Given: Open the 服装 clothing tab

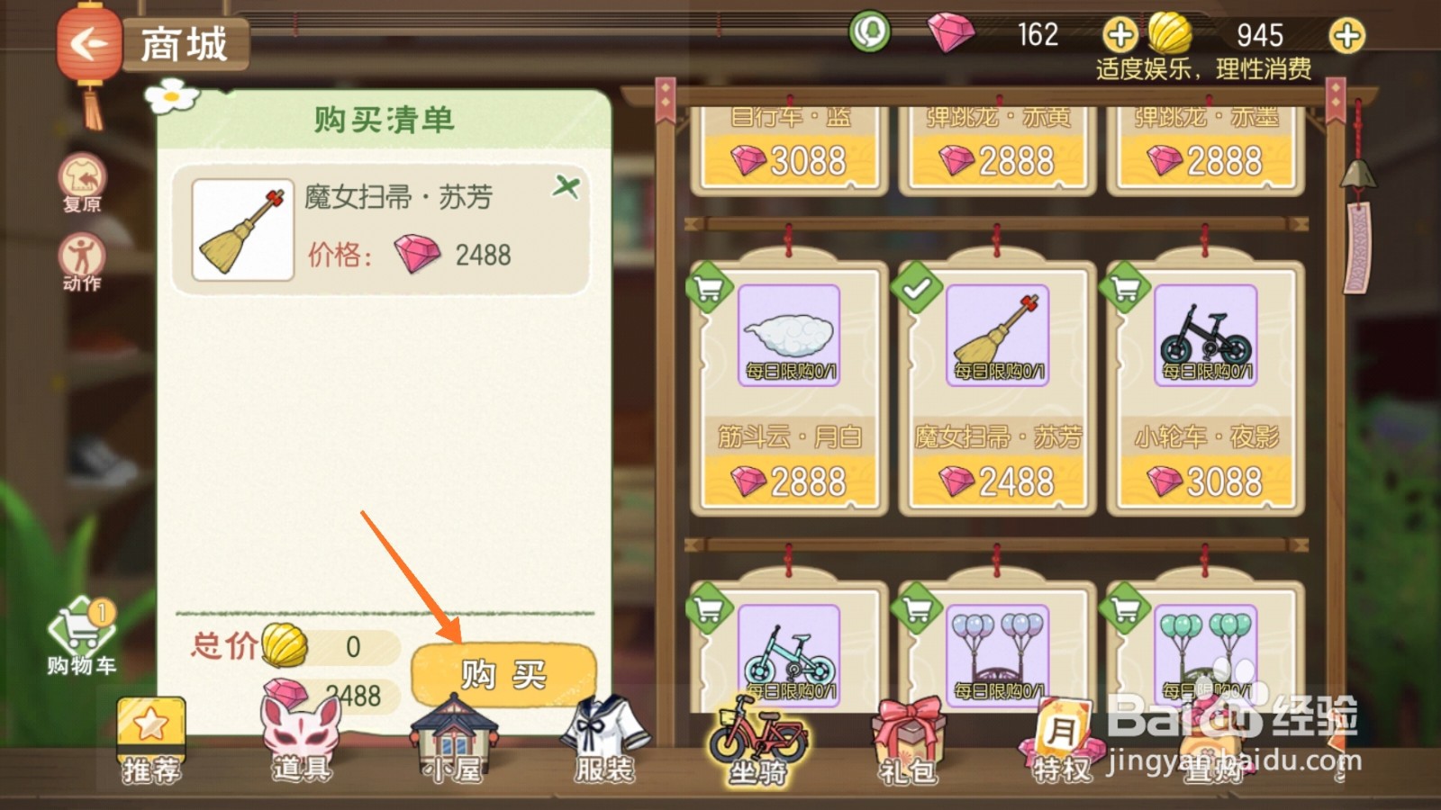Looking at the screenshot, I should click(x=604, y=740).
